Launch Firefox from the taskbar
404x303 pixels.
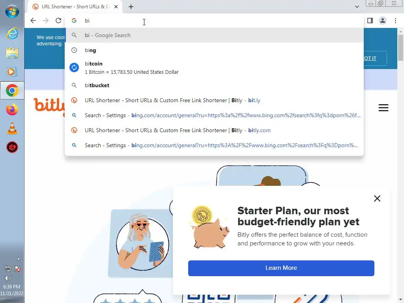coord(12,110)
